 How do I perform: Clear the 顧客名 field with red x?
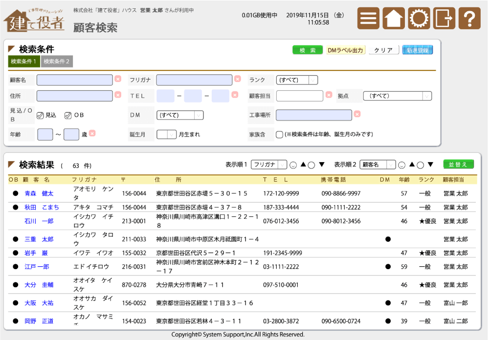point(118,79)
